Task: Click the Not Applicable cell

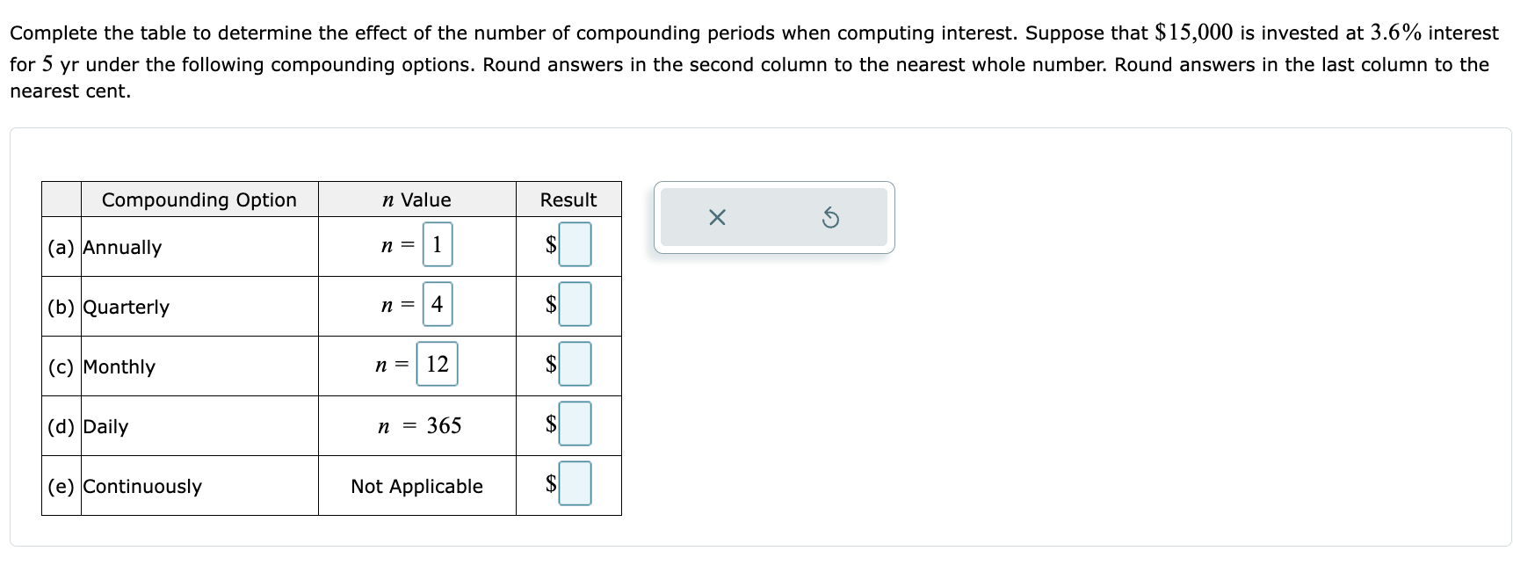Action: 416,486
